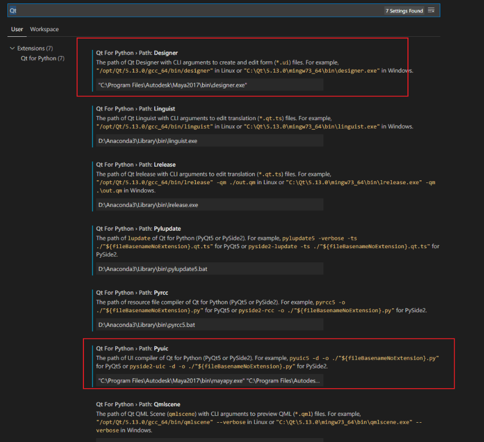Viewport: 484px width, 442px height.
Task: Switch to the Workspace settings tab
Action: (x=44, y=29)
